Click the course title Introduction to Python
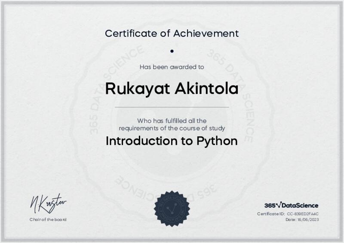Viewport: 344px width, 243px height. [172, 141]
